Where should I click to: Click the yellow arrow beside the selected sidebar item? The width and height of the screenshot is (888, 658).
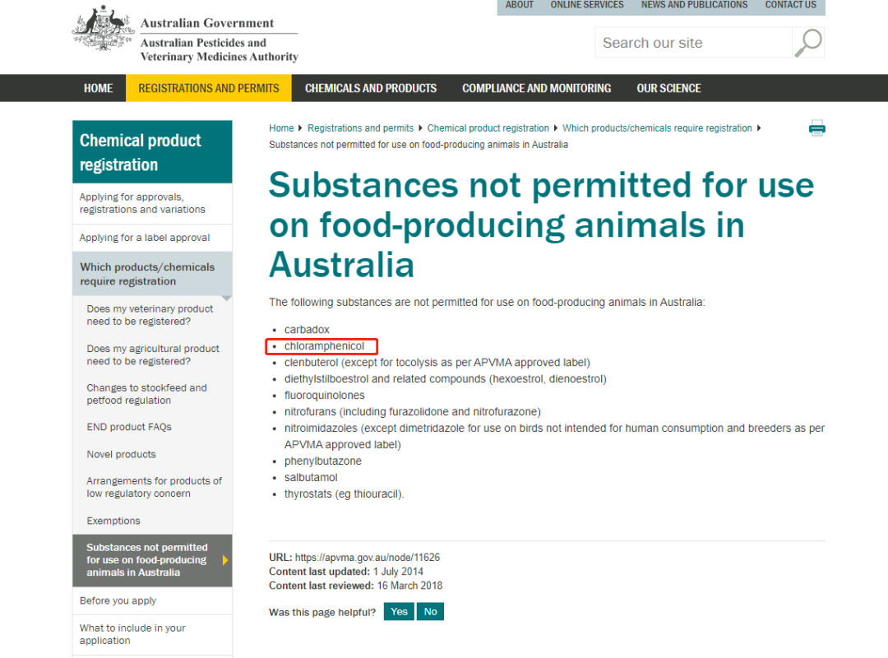pyautogui.click(x=225, y=560)
